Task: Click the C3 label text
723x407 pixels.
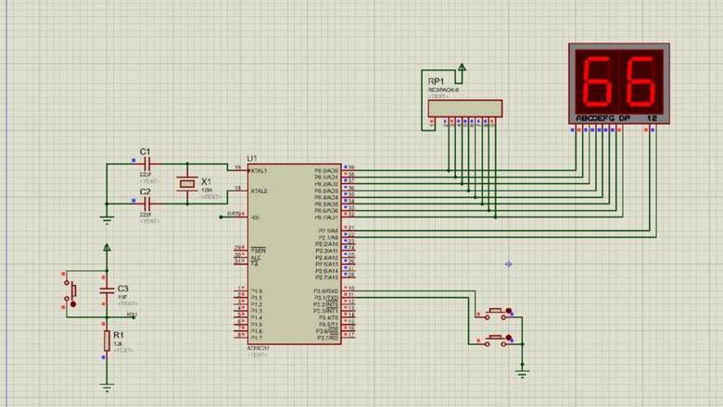Action: pos(122,289)
